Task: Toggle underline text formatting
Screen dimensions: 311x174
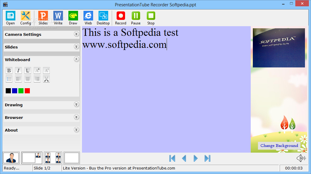Action: (27, 70)
